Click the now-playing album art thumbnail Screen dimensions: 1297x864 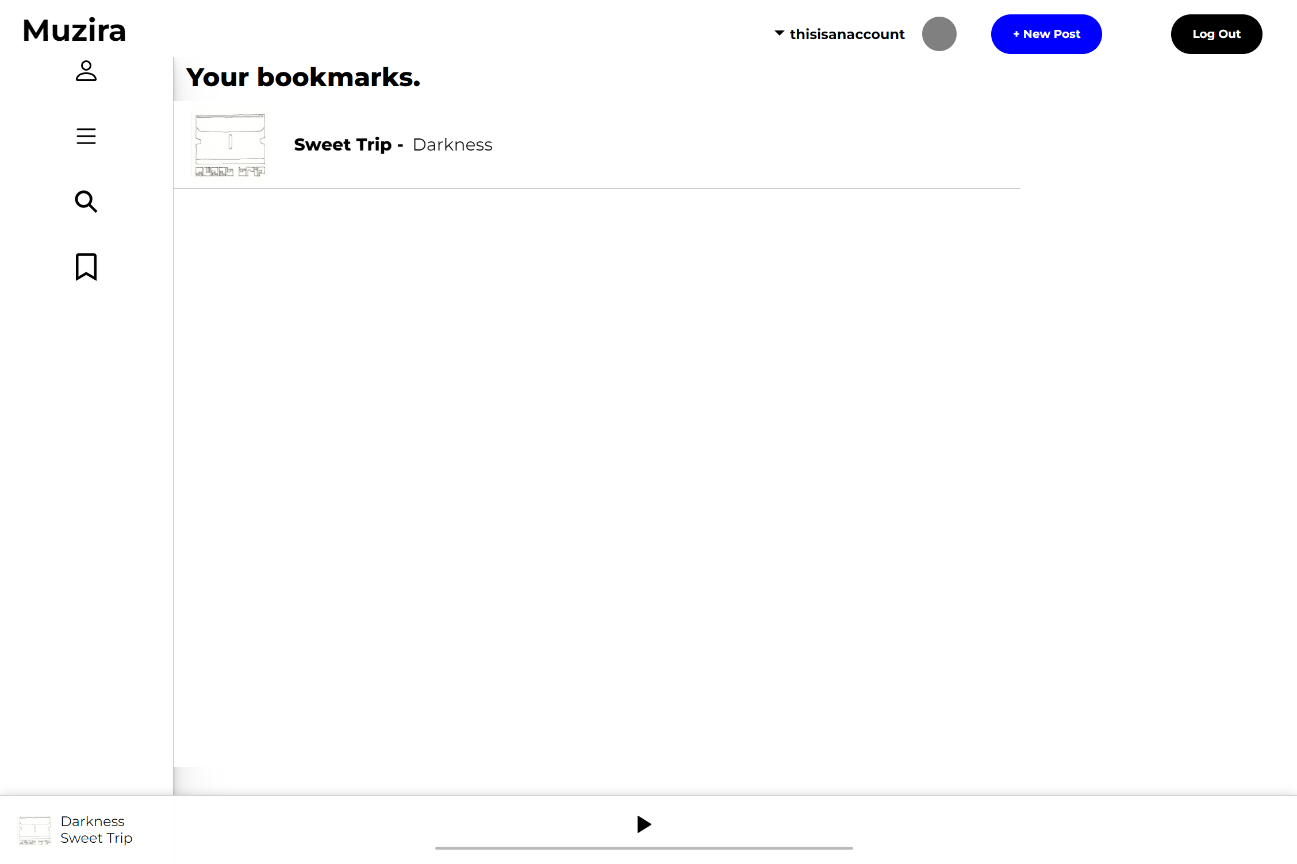coord(34,830)
